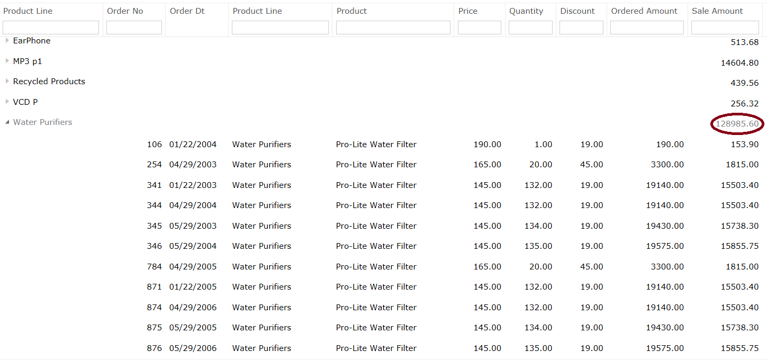Select ordered amount 19575.00 in order 346 row
Viewport: 767px width, 360px height.
click(x=665, y=246)
